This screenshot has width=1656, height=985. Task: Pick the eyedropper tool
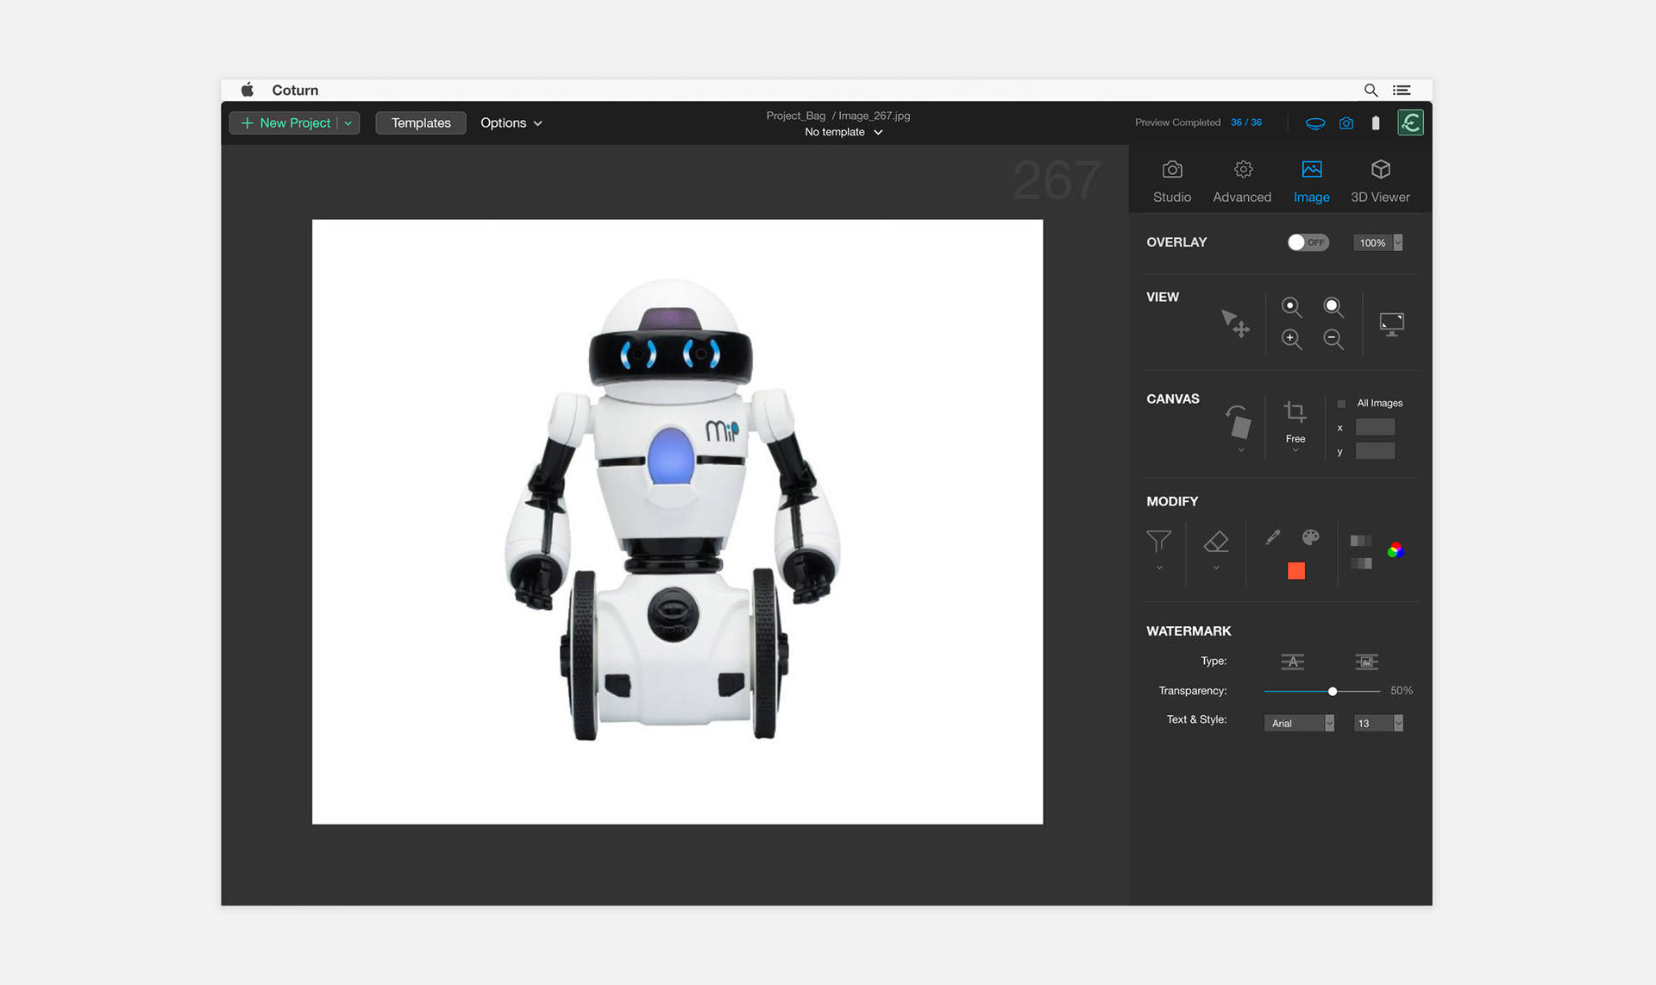tap(1272, 537)
